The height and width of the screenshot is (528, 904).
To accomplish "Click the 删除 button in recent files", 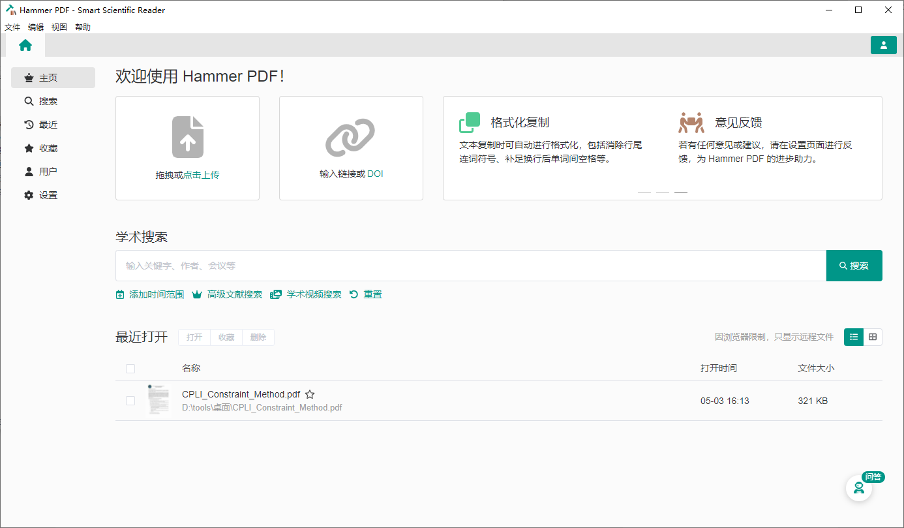I will (258, 337).
